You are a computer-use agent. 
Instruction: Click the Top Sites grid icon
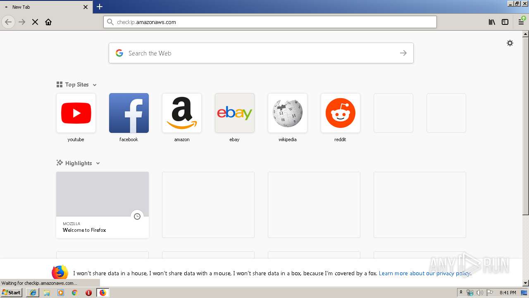tap(60, 84)
